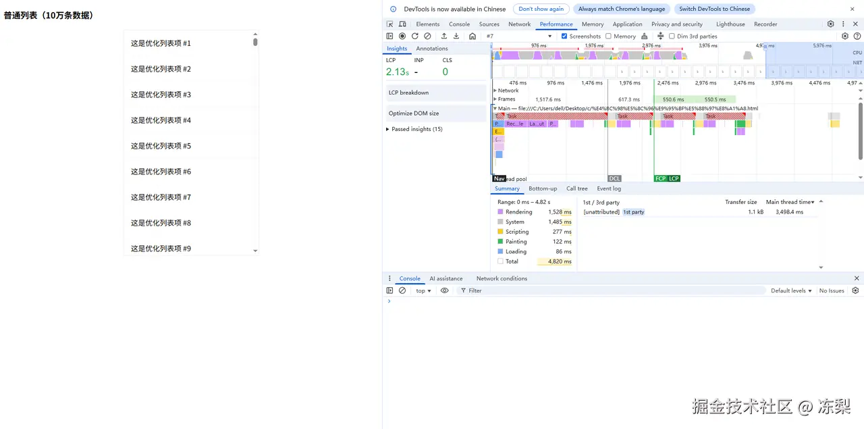Screen dimensions: 864x429
Task: Uncheck the Screenshots checkbox
Action: tap(564, 36)
